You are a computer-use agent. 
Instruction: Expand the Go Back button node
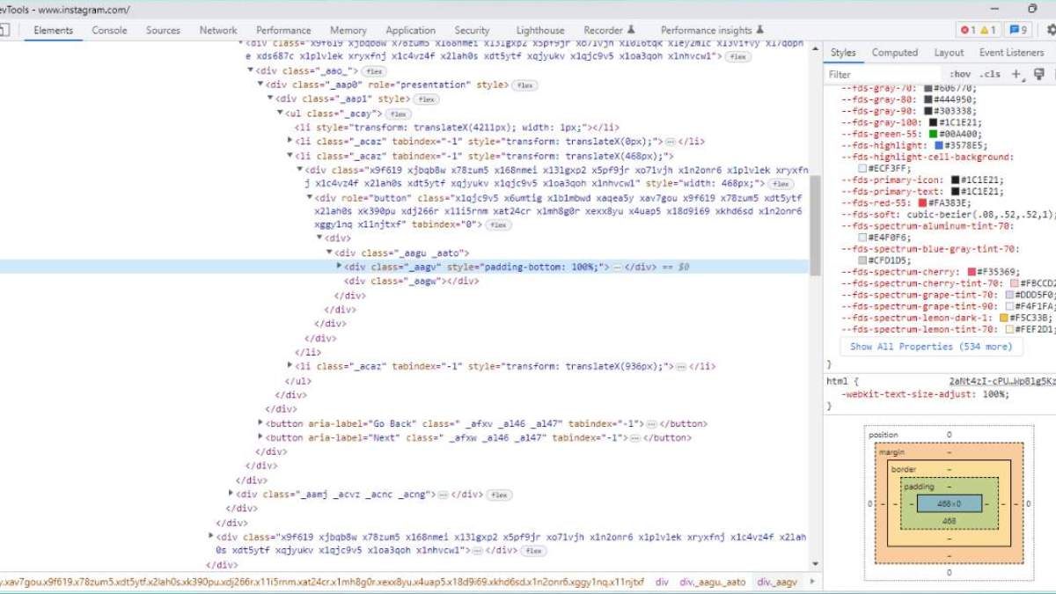(260, 423)
